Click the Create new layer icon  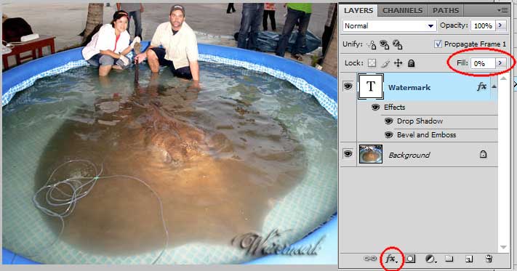(x=468, y=259)
